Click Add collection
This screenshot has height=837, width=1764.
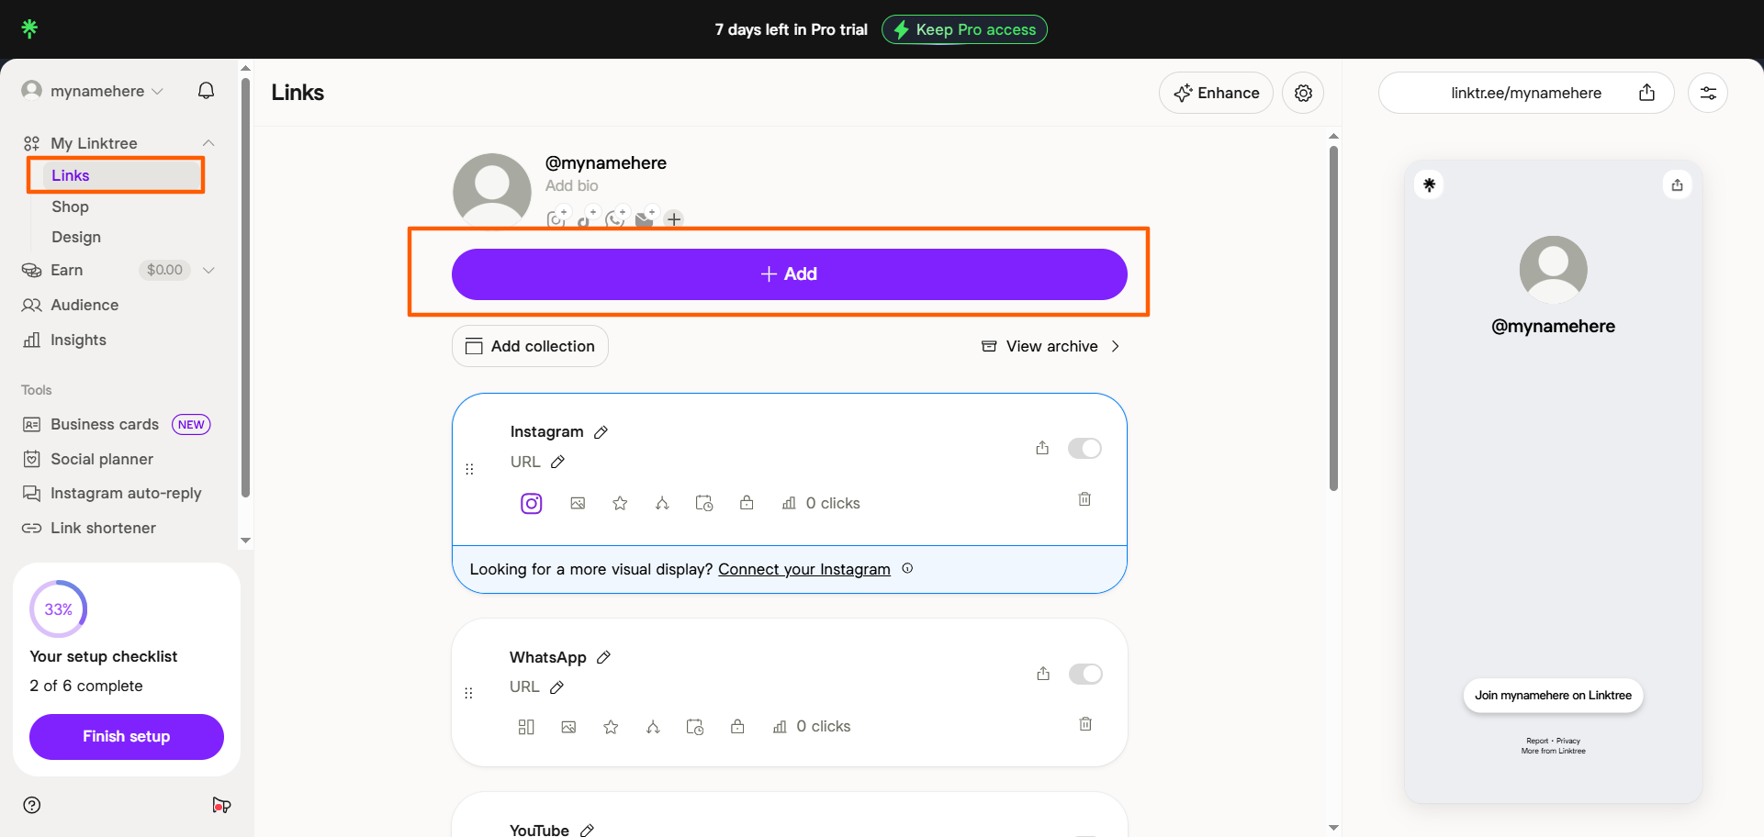pyautogui.click(x=530, y=346)
